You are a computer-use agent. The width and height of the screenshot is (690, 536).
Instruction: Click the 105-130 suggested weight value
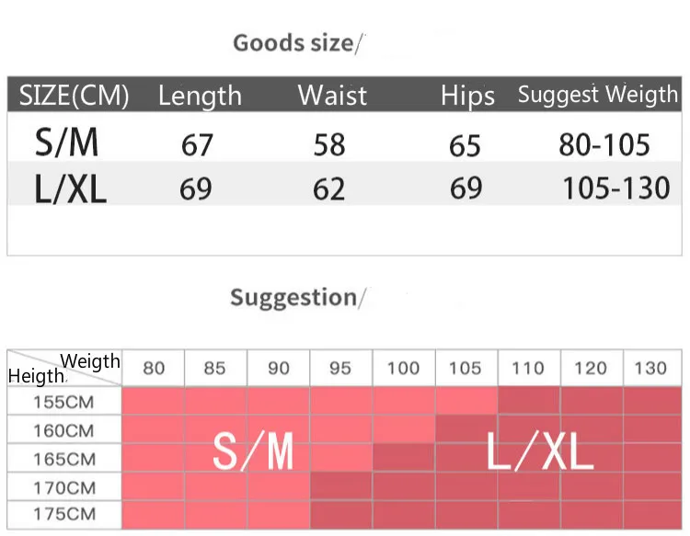616,188
